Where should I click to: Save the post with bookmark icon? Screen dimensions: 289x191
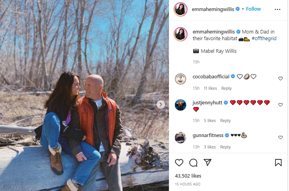click(278, 163)
